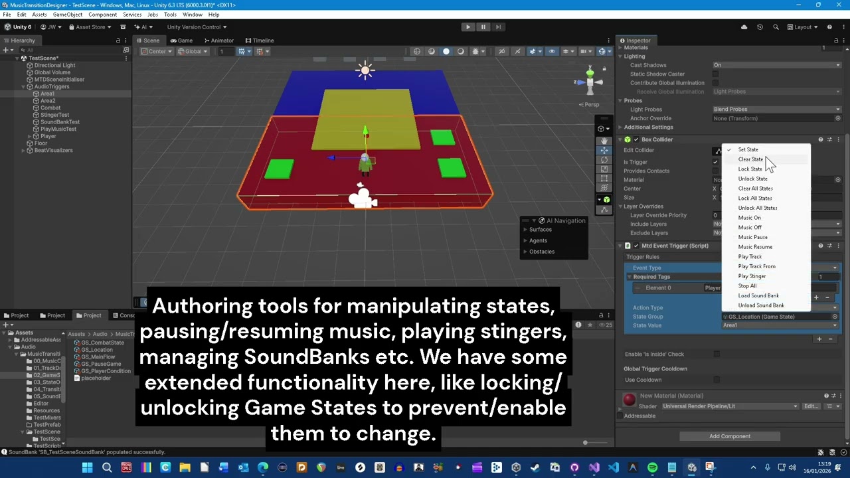This screenshot has height=478, width=850.
Task: Choose Load Sound Bank from the menu
Action: [x=766, y=295]
